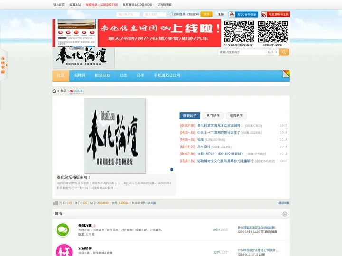Click the orange search magnifier button

click(284, 52)
